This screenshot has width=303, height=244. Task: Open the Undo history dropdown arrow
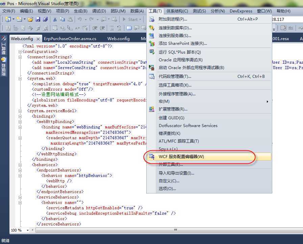pyautogui.click(x=85, y=19)
